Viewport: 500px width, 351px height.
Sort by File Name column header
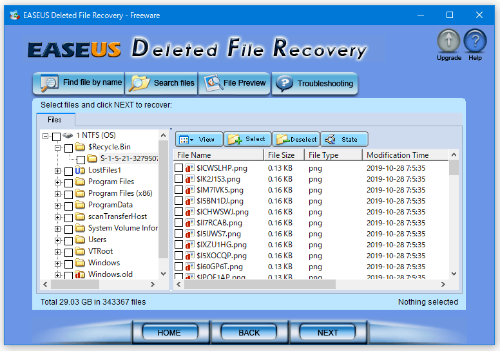(219, 155)
